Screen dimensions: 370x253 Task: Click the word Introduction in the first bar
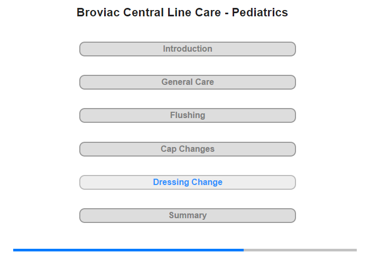[188, 49]
